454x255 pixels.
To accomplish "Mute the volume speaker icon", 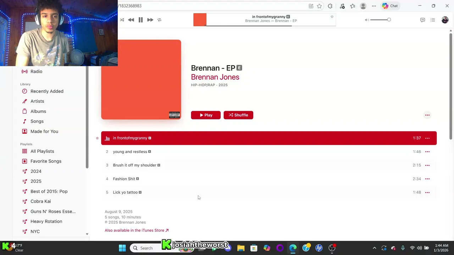I will pyautogui.click(x=367, y=20).
